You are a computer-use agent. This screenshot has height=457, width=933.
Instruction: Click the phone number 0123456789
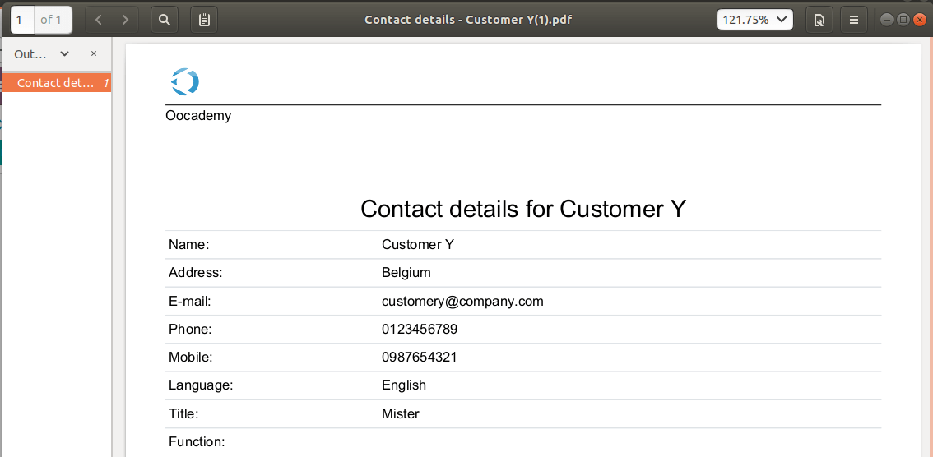pos(420,330)
